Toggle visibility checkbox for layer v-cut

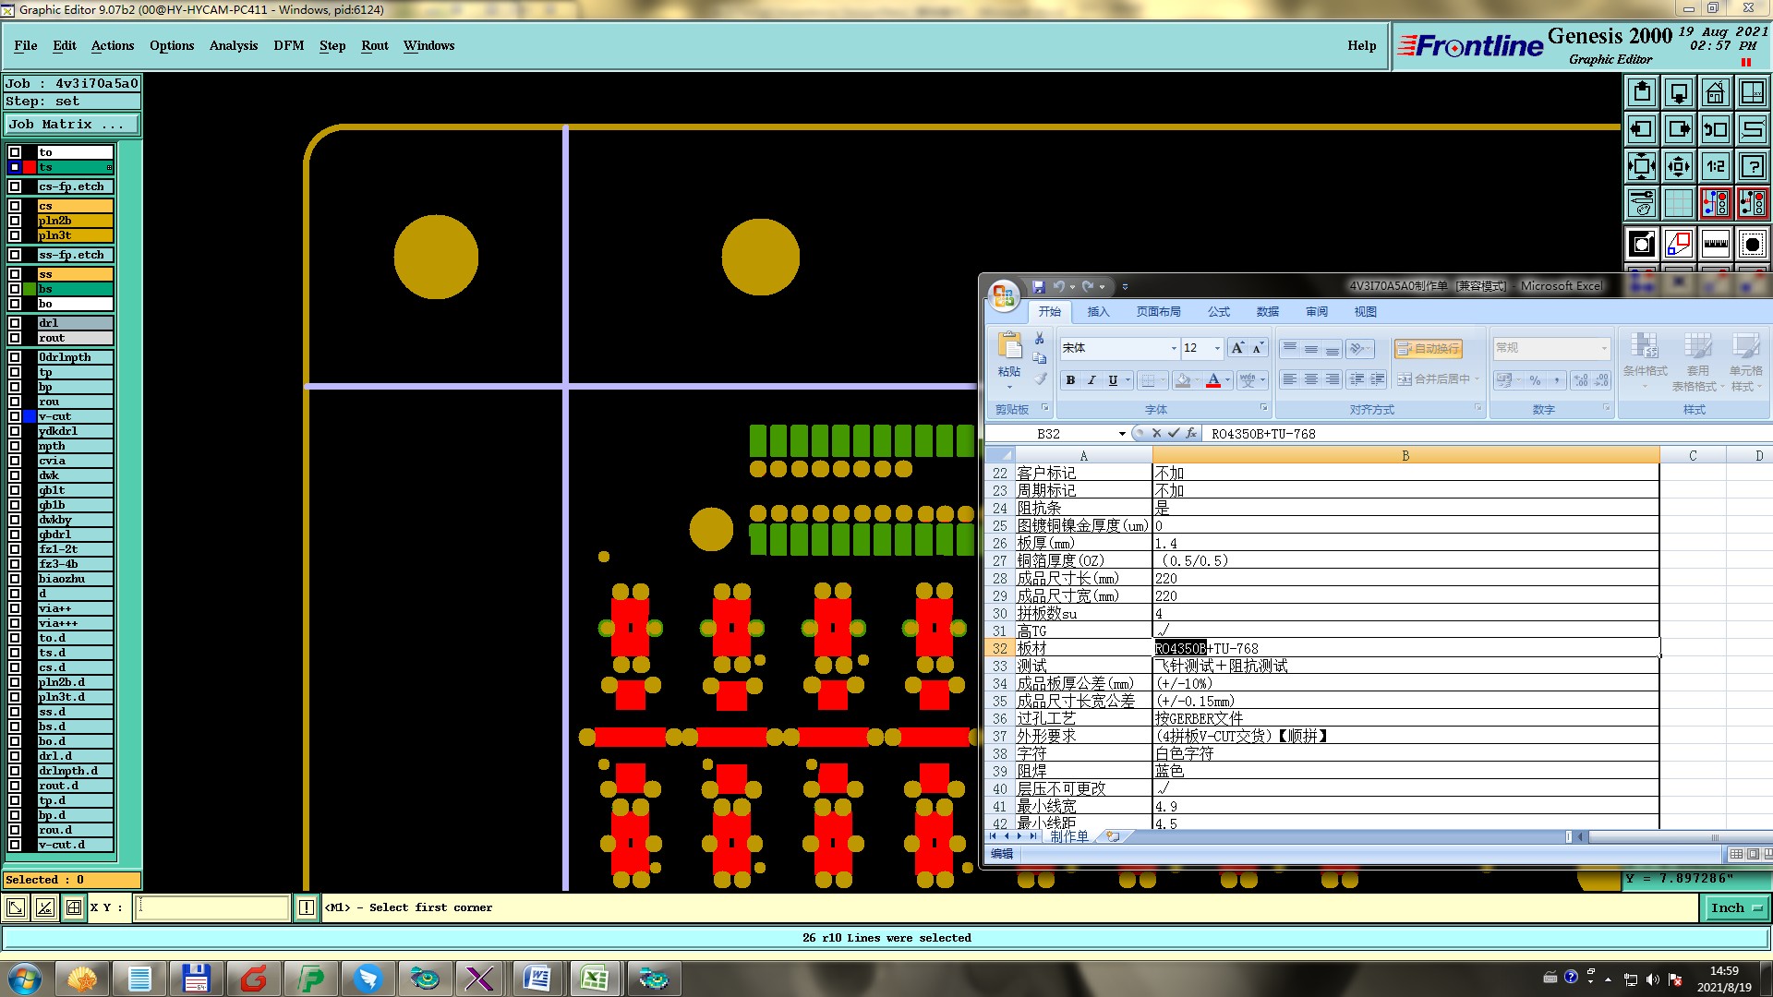pos(15,416)
